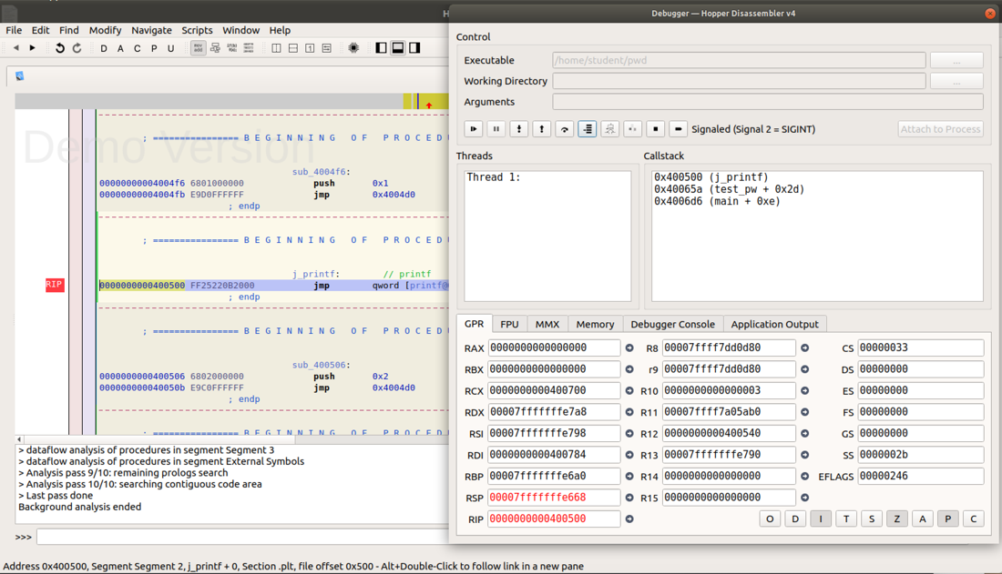The width and height of the screenshot is (1002, 574).
Task: Open the debugger chip icon
Action: click(x=353, y=48)
